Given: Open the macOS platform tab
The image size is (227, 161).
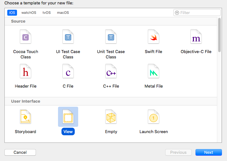Looking at the screenshot, I should click(63, 13).
